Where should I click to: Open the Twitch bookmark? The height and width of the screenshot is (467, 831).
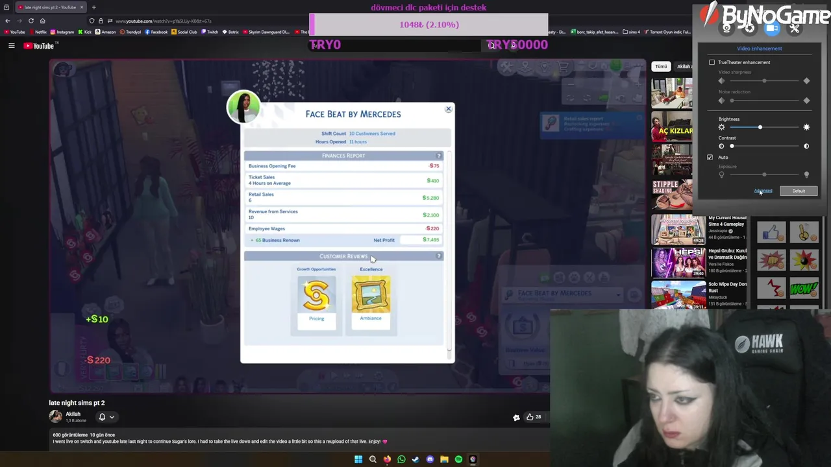click(210, 32)
